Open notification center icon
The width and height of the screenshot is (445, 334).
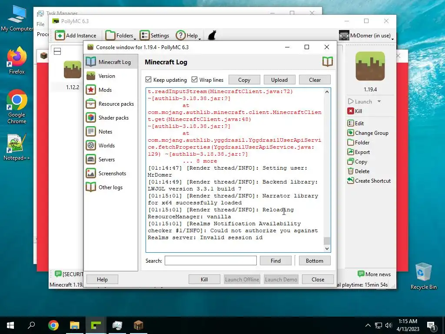click(x=432, y=325)
